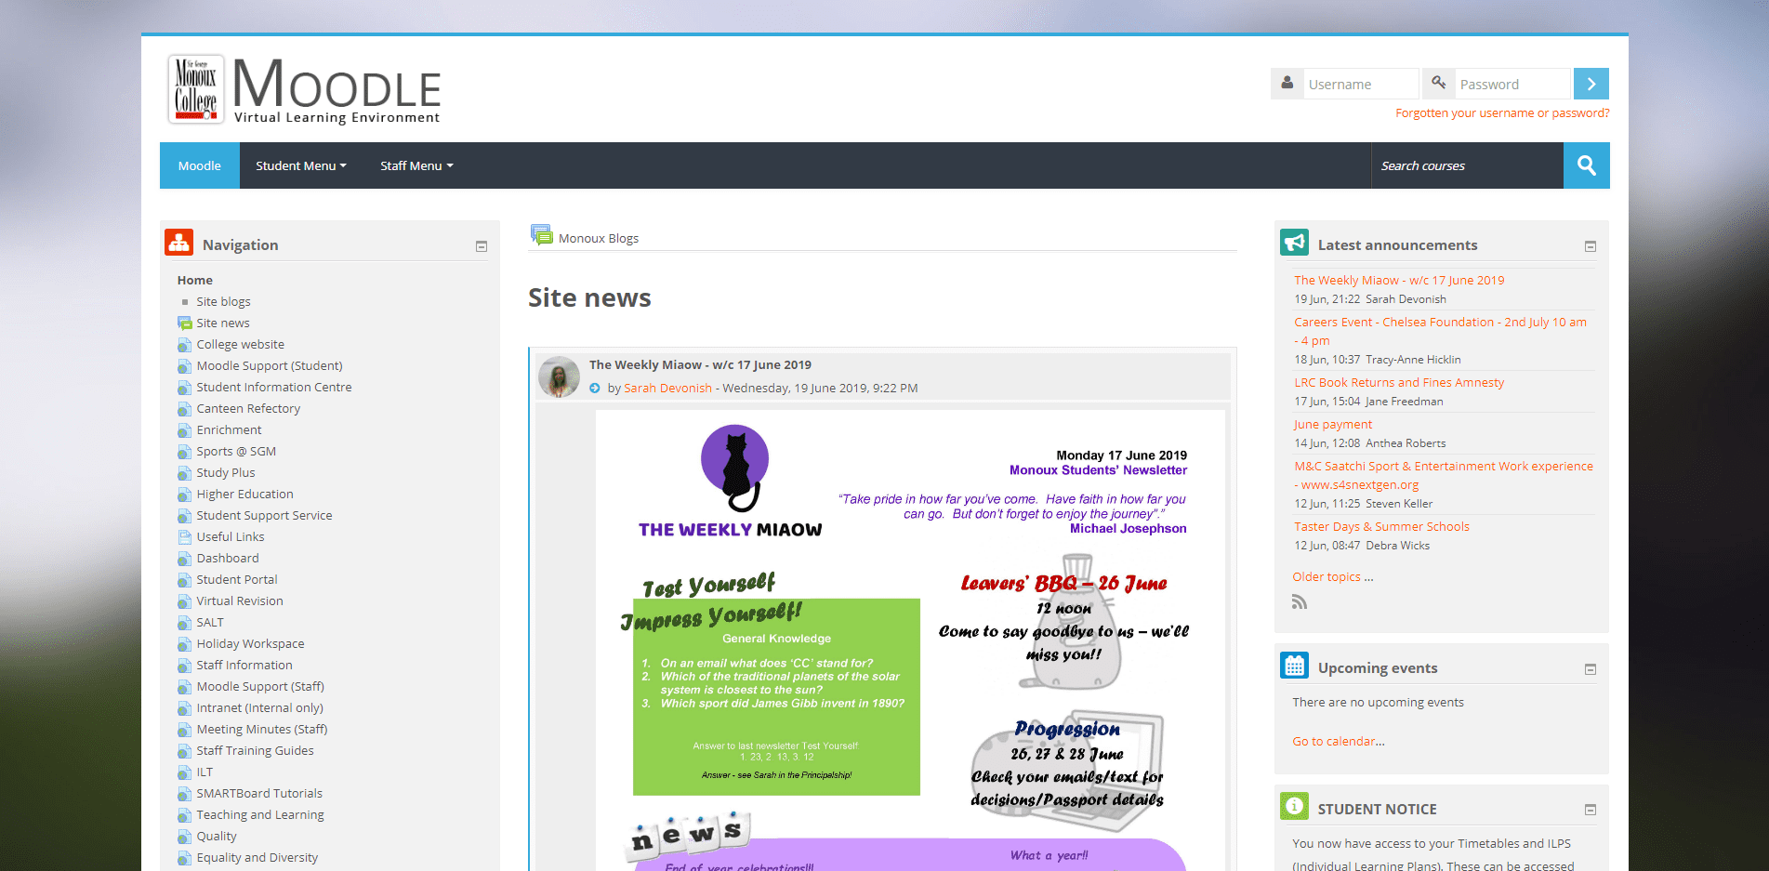Viewport: 1769px width, 871px height.
Task: Click the post permalink arrow icon
Action: click(595, 389)
